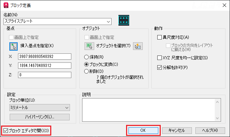Screen dimensions: 230x137
Task: Click the X coordinate input field
Action: pos(45,57)
